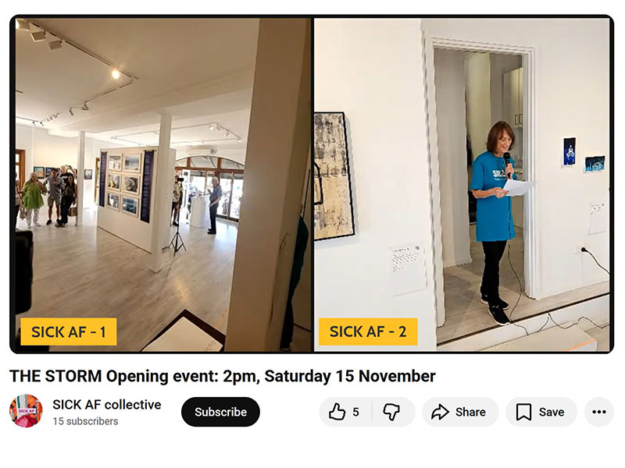The width and height of the screenshot is (625, 468).
Task: Click the right speaker video frame
Action: click(x=462, y=185)
